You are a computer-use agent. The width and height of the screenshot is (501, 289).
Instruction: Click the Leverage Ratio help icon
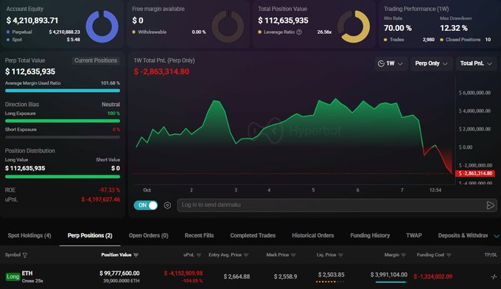299,32
